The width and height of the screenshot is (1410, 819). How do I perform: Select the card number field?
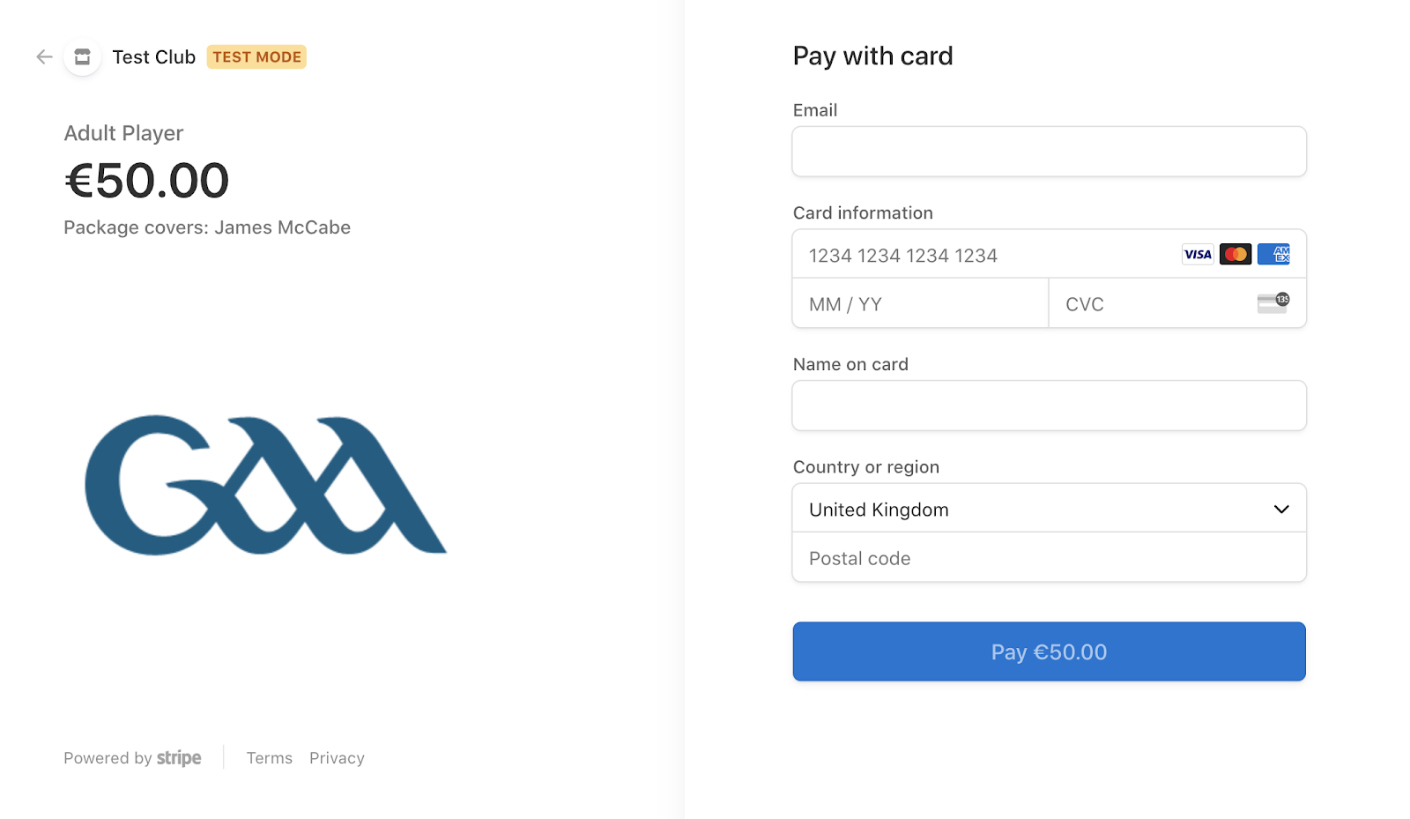(1049, 255)
